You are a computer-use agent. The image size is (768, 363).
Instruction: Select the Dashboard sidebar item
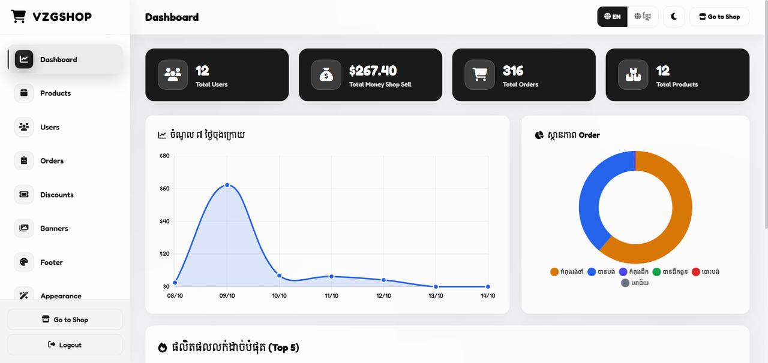(65, 59)
